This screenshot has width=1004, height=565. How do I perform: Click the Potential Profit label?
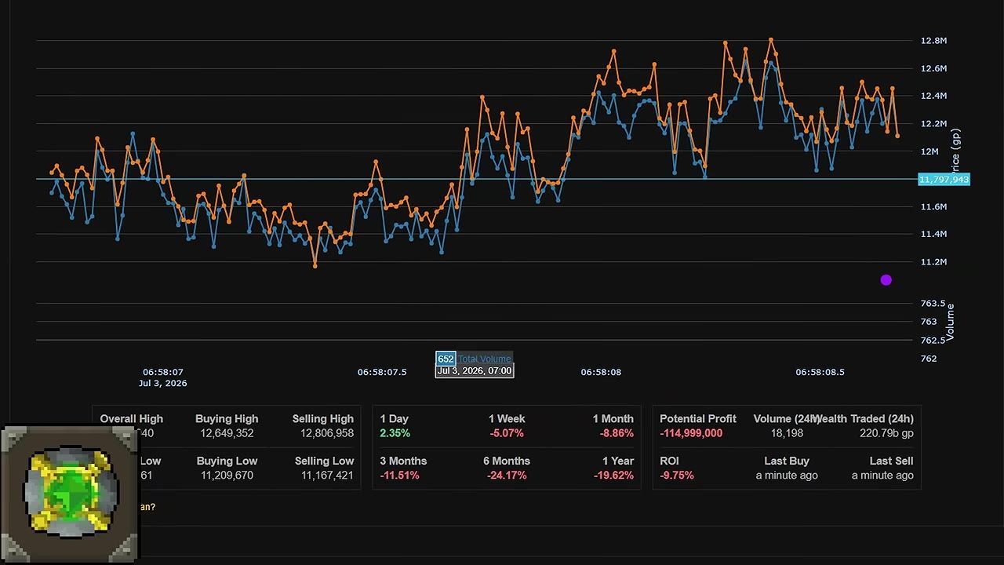[x=698, y=419]
